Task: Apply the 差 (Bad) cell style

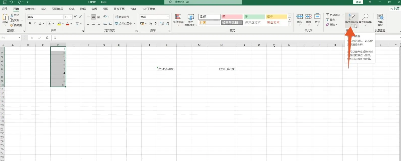Action: pos(232,17)
